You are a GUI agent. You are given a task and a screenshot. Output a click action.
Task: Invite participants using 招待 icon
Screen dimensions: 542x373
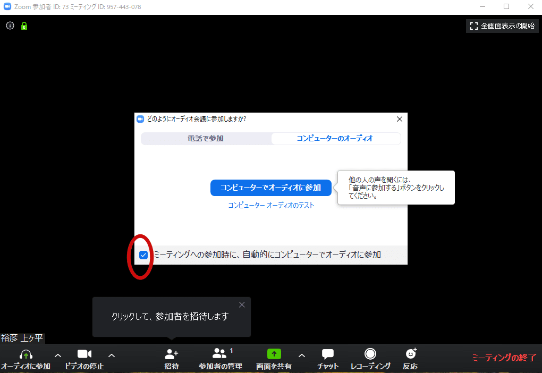click(171, 356)
